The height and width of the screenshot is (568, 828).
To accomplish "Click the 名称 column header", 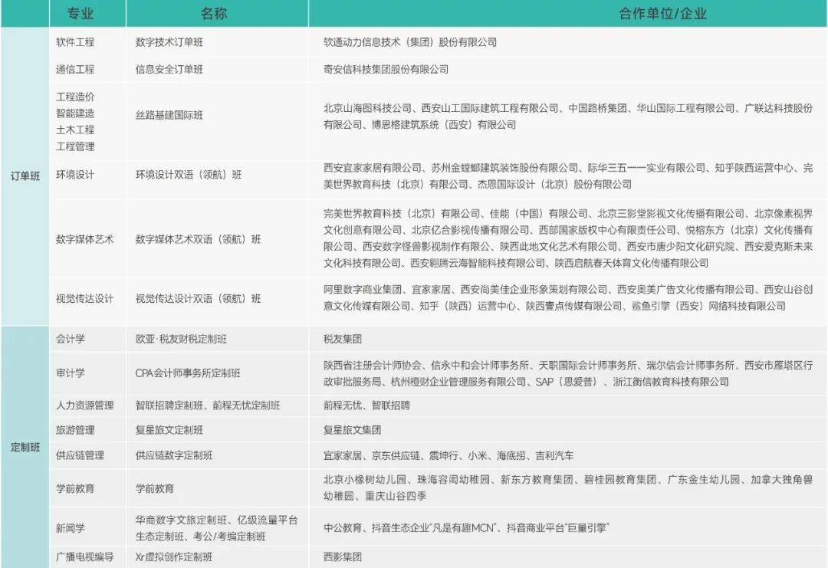I will pyautogui.click(x=214, y=14).
